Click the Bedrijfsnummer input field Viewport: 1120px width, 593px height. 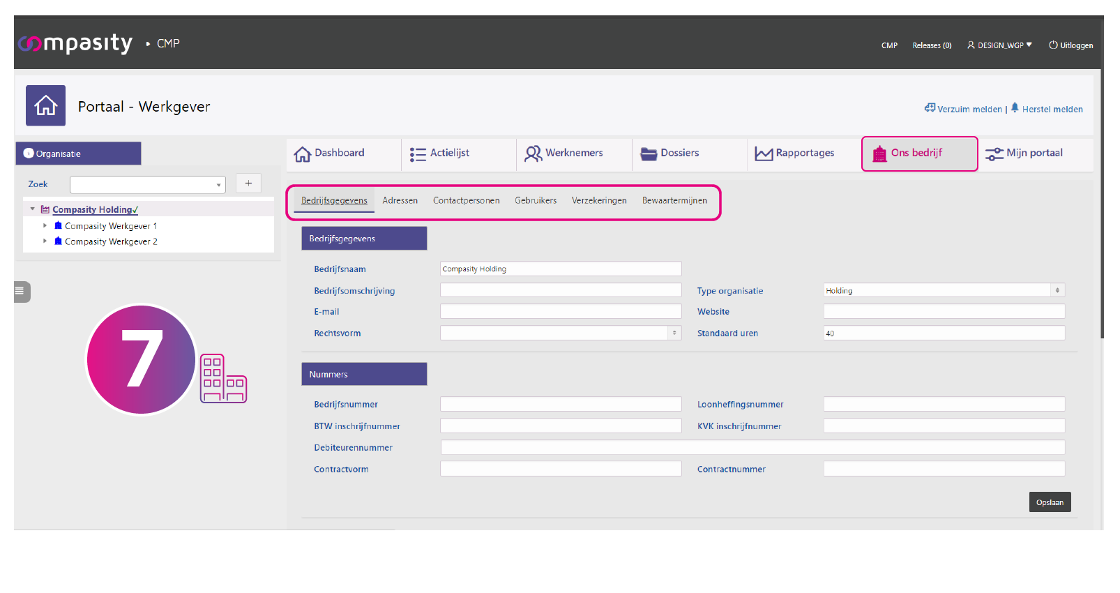561,404
